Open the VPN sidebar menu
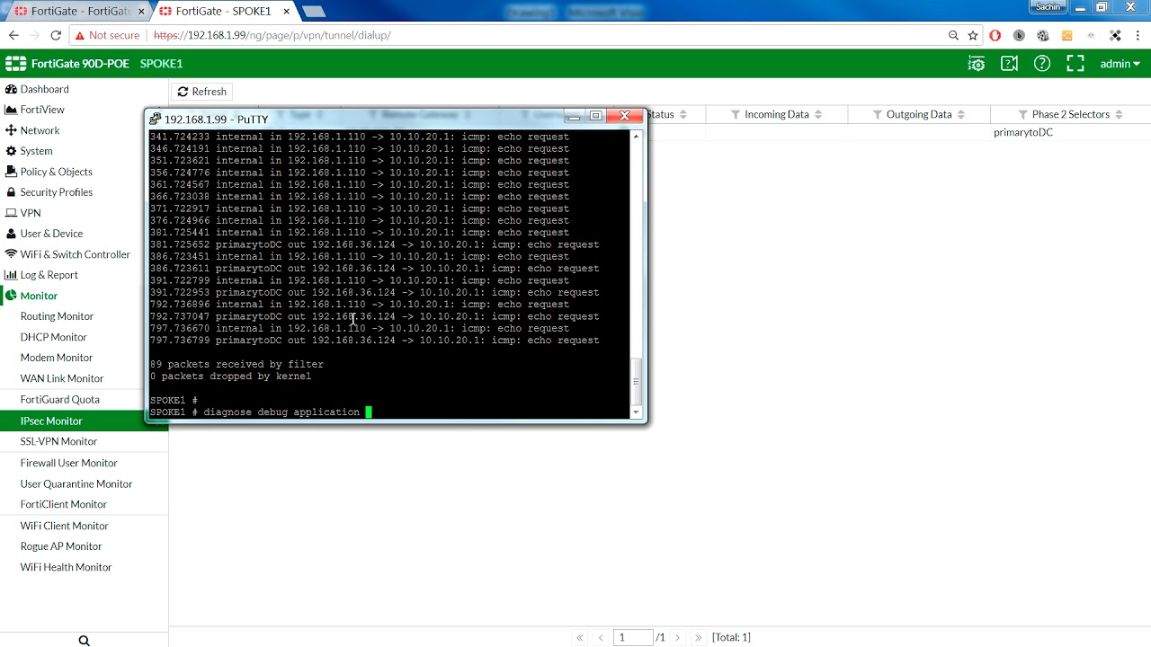 pos(31,213)
